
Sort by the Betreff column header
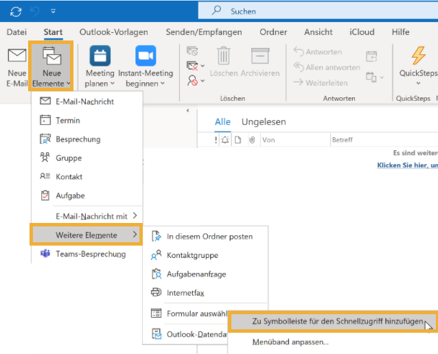tap(343, 139)
